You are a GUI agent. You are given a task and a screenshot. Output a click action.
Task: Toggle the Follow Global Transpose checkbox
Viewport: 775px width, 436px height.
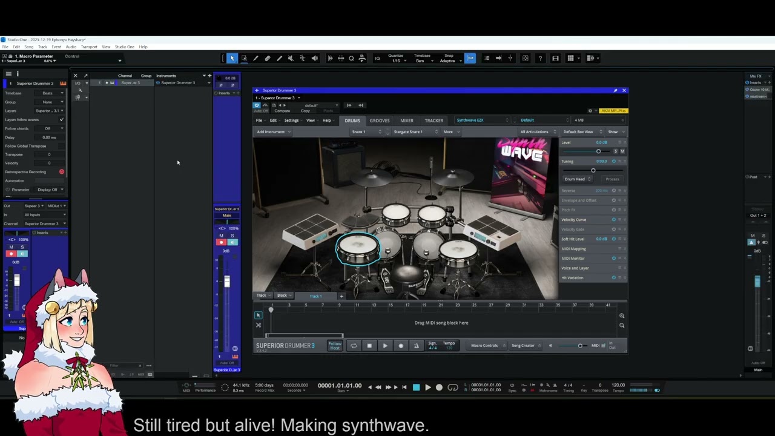pos(61,146)
